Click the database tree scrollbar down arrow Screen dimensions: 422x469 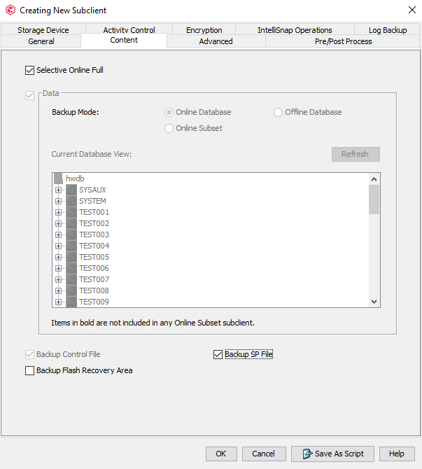[x=374, y=302]
